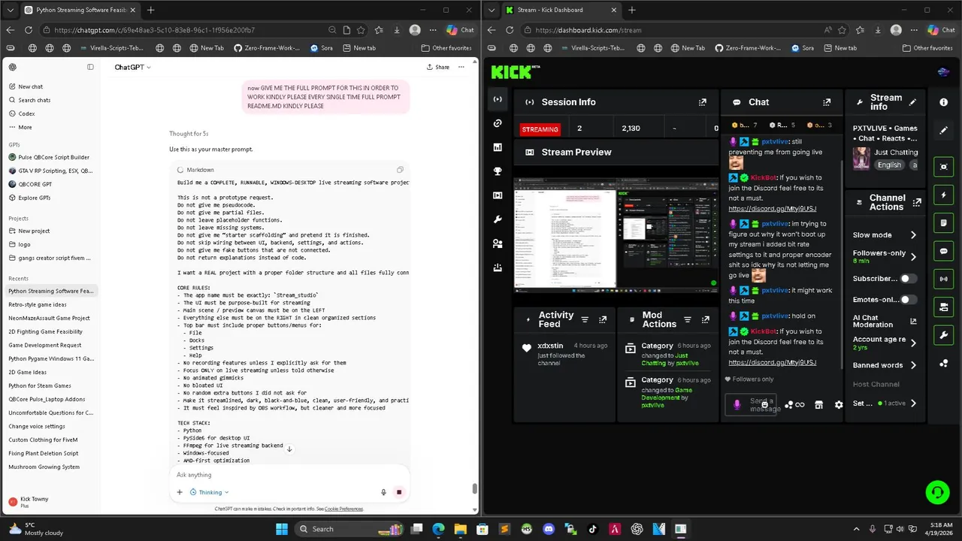Viewport: 962px width, 541px height.
Task: Open chat settings gear in the Kick chat
Action: coord(839,405)
